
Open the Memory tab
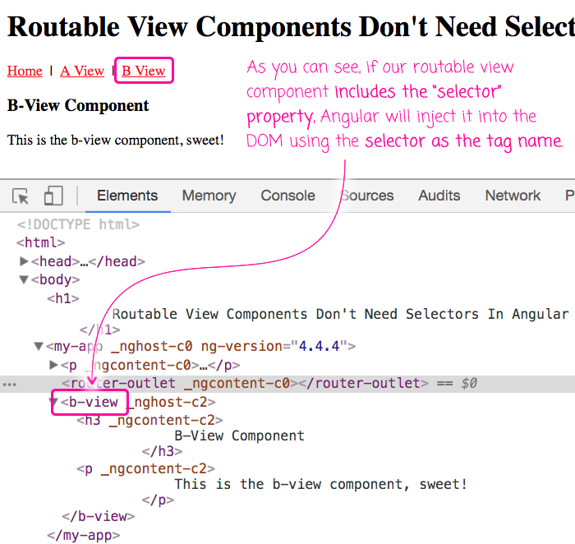pos(209,196)
